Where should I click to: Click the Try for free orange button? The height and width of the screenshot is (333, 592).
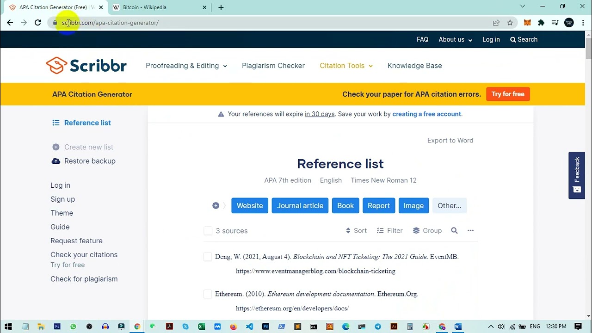tap(508, 94)
